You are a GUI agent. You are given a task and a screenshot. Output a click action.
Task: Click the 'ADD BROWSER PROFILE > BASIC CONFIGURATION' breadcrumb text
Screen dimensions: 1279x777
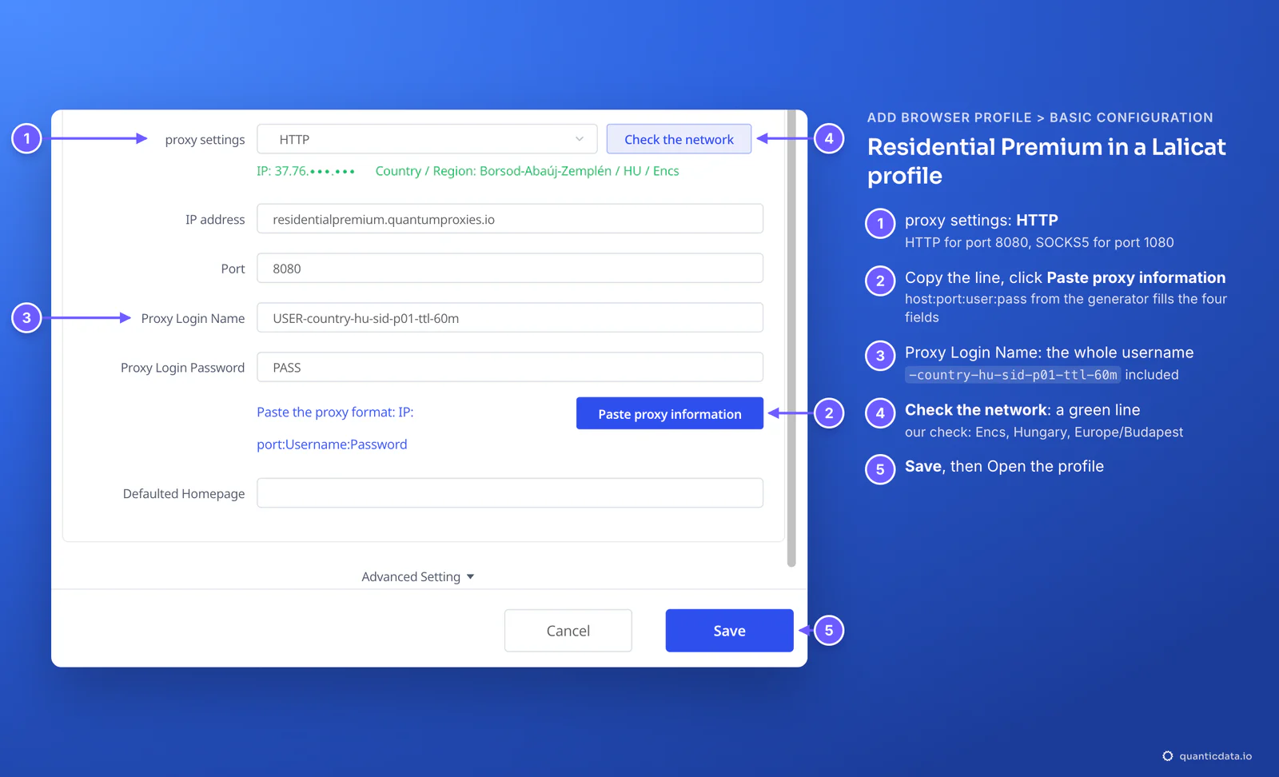[1040, 118]
